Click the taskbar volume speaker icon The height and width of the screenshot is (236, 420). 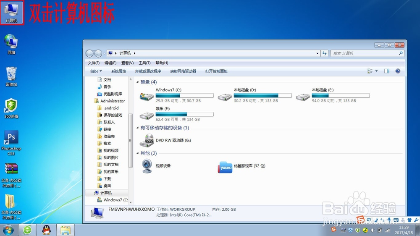pos(373,230)
